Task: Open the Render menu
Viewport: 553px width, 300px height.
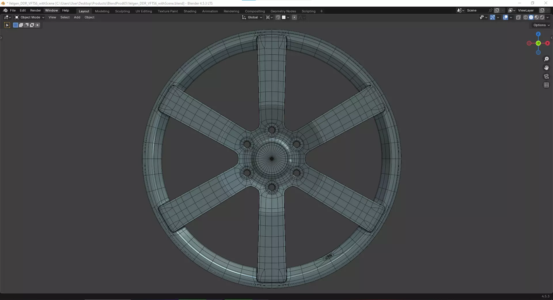Action: coord(35,10)
